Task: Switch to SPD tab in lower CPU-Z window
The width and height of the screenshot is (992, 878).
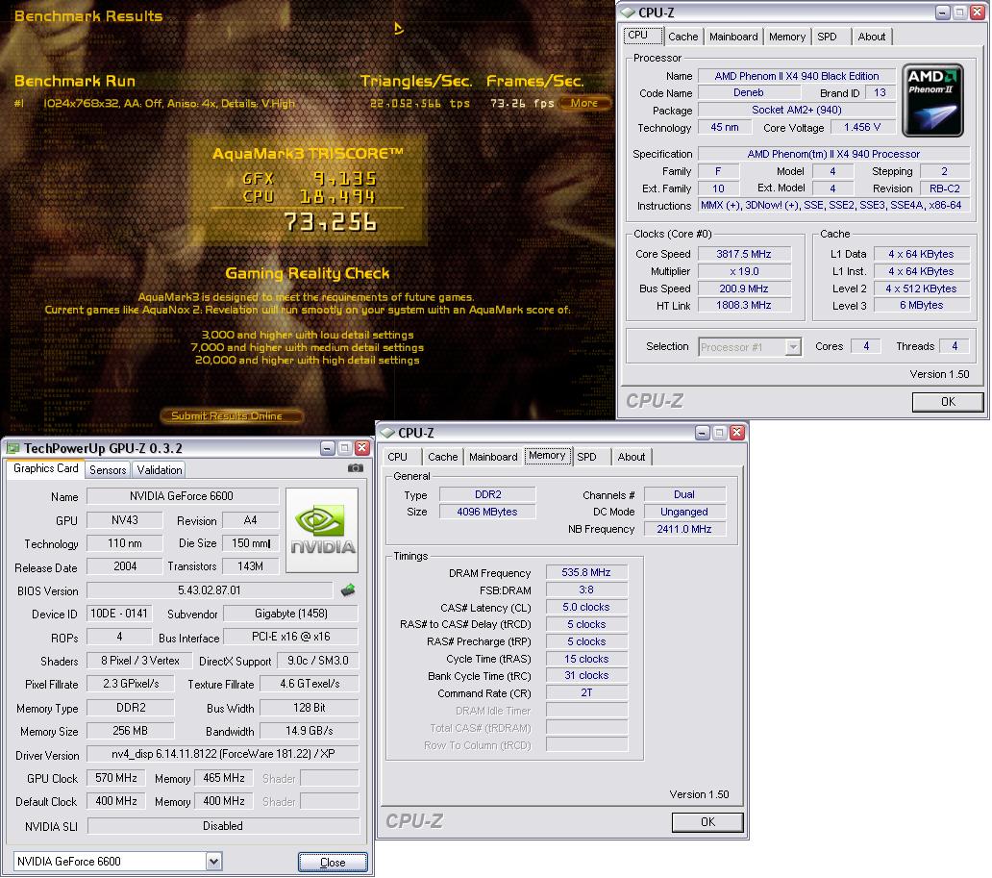Action: [x=586, y=457]
